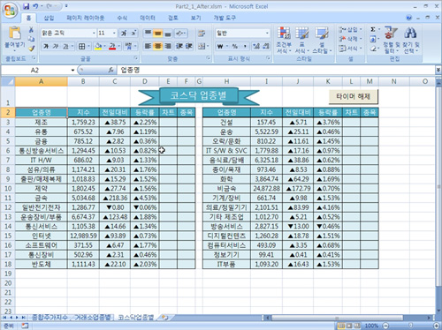Open the Font group dialog launcher
442x330 pixels.
[x=136, y=58]
